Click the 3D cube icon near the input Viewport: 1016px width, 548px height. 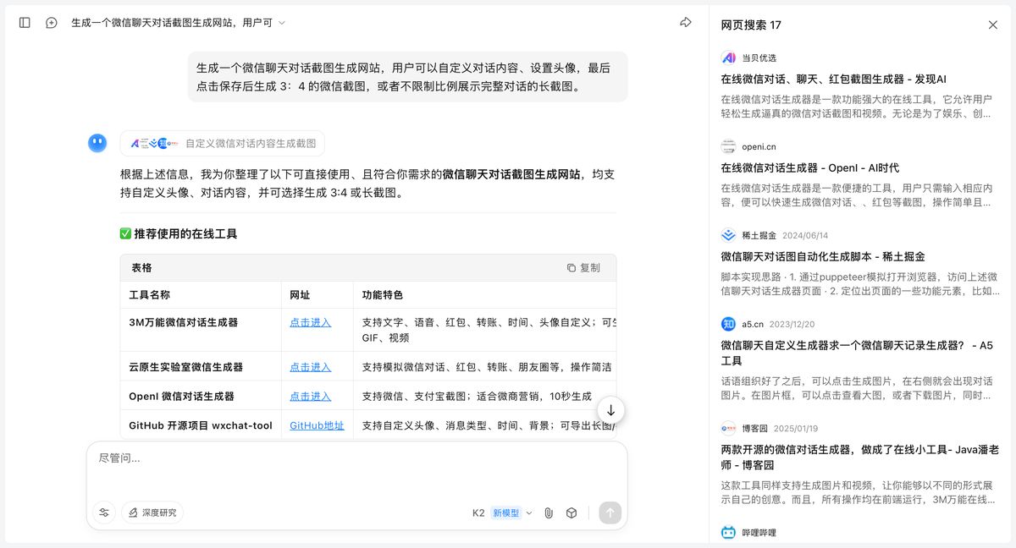pyautogui.click(x=571, y=512)
